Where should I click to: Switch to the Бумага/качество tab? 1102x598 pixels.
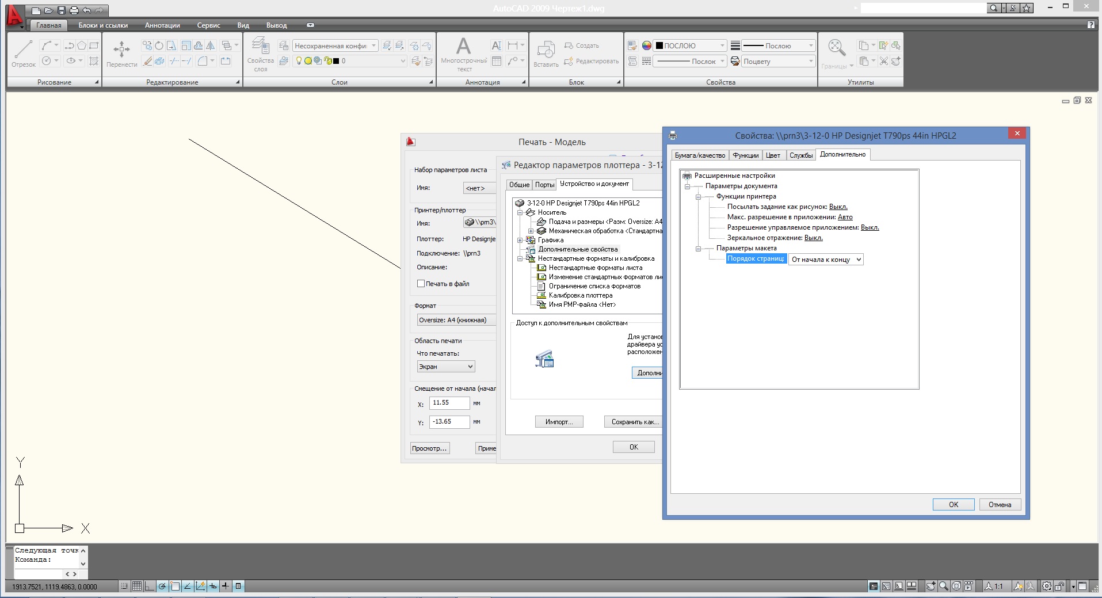[x=700, y=155]
